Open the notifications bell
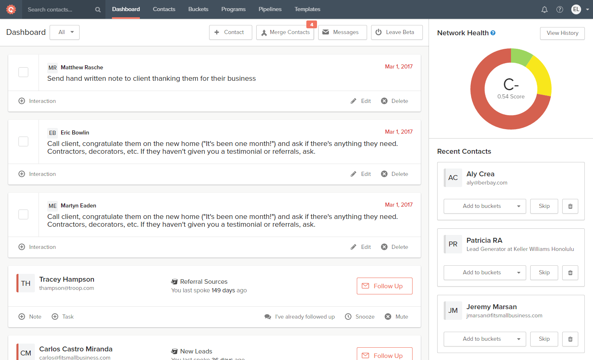Image resolution: width=593 pixels, height=360 pixels. (545, 9)
